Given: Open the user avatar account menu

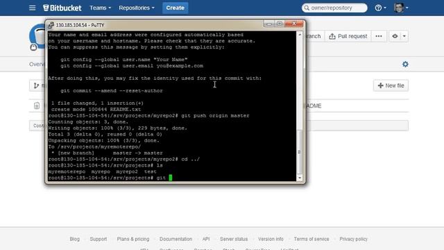Looking at the screenshot, I should 401,8.
